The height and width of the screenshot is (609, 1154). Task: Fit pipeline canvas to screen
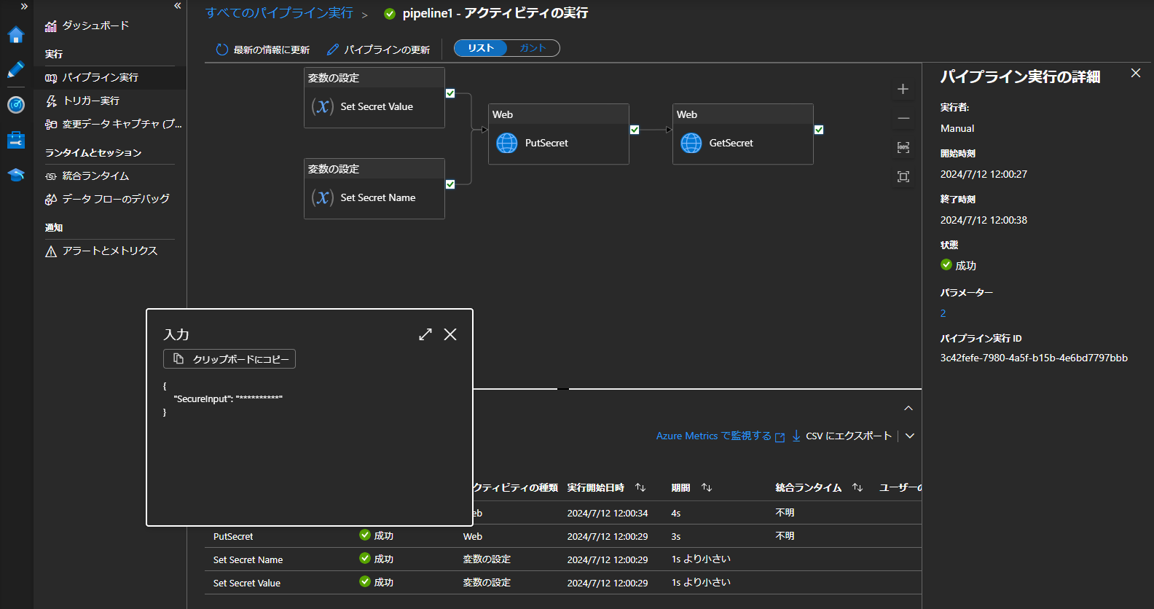pyautogui.click(x=903, y=176)
